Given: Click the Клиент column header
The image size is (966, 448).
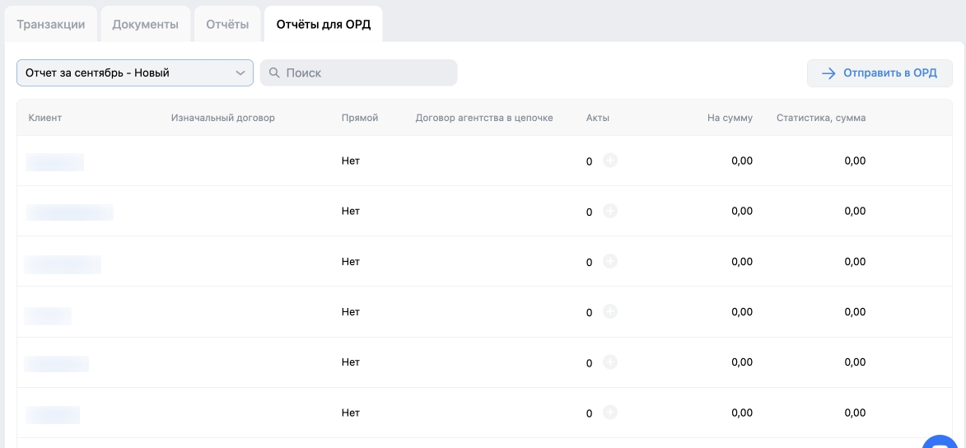Looking at the screenshot, I should click(45, 118).
